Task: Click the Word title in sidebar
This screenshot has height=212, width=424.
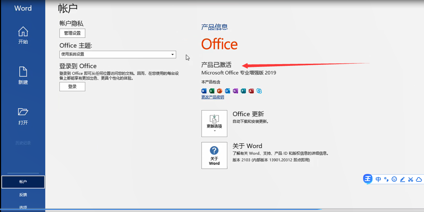Action: point(23,8)
